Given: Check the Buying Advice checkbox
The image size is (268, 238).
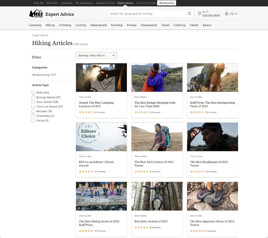Looking at the screenshot, I should 33,97.
